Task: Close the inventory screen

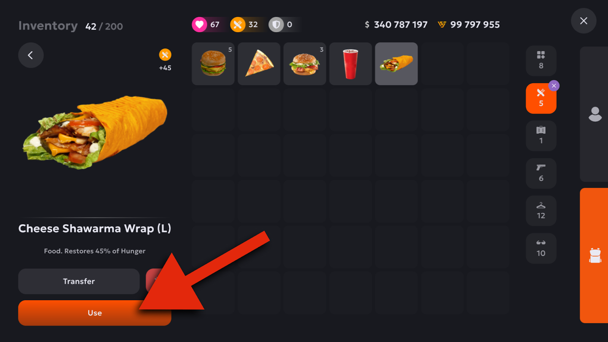Action: point(584,21)
